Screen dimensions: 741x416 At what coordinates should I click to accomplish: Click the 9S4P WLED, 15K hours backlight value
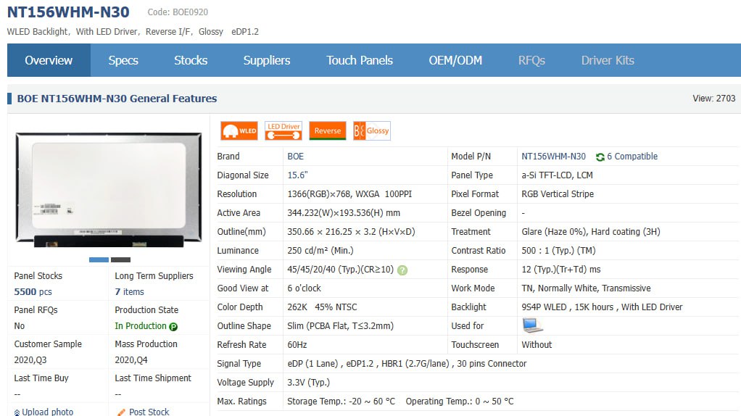[602, 307]
